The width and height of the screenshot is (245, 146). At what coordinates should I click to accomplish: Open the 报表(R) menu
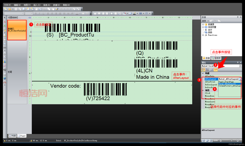47,5
